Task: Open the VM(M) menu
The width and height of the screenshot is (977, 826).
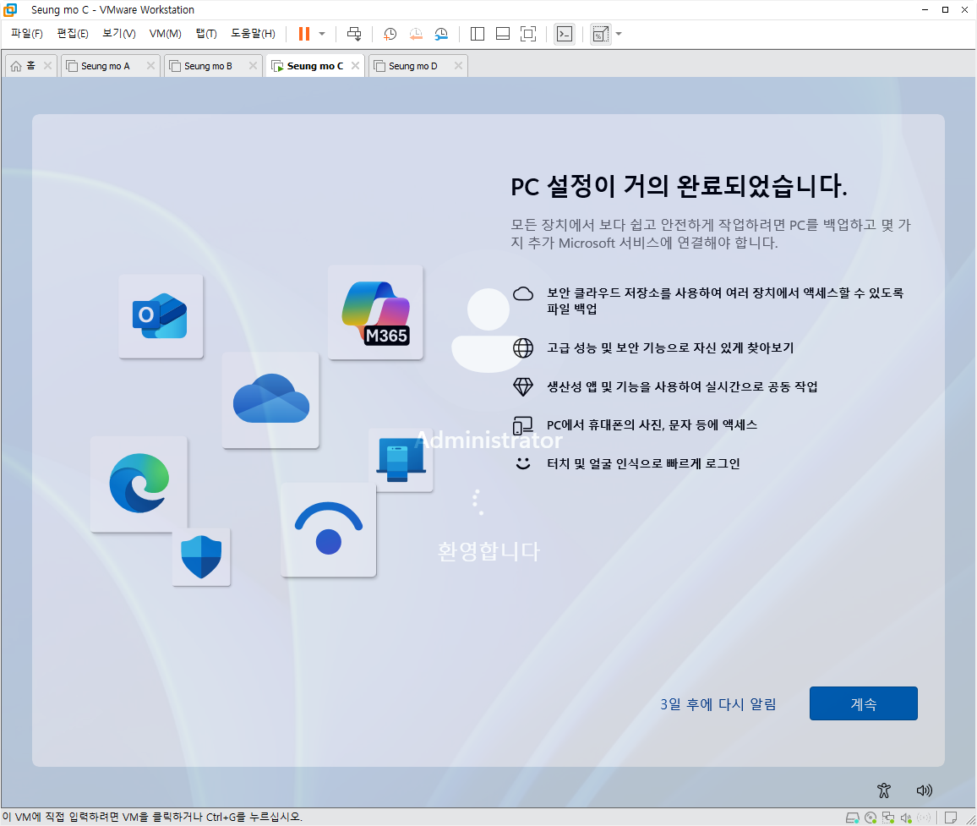Action: 165,33
